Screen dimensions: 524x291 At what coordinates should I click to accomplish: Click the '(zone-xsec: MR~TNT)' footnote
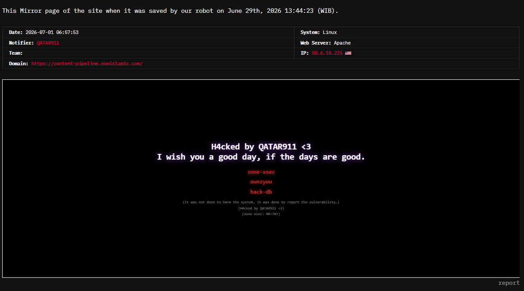click(261, 214)
